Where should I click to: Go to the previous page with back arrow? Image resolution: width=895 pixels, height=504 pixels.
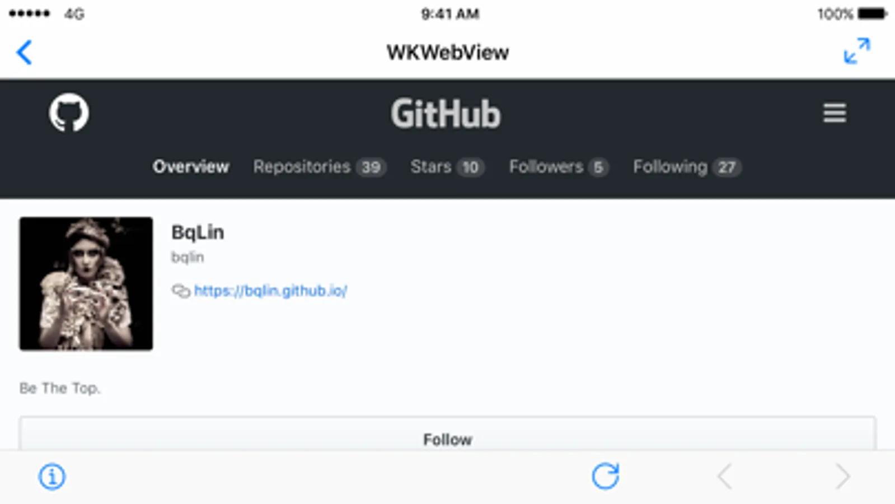pos(725,477)
